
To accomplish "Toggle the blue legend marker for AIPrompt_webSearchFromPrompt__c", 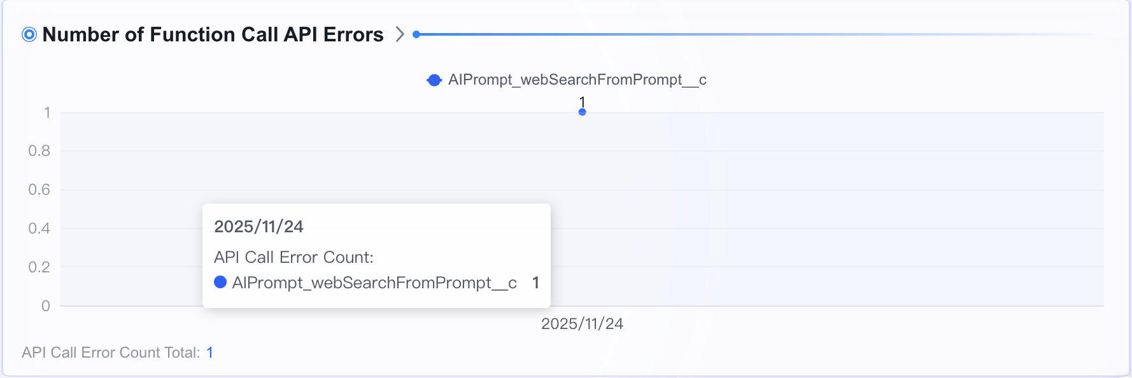I will (434, 80).
